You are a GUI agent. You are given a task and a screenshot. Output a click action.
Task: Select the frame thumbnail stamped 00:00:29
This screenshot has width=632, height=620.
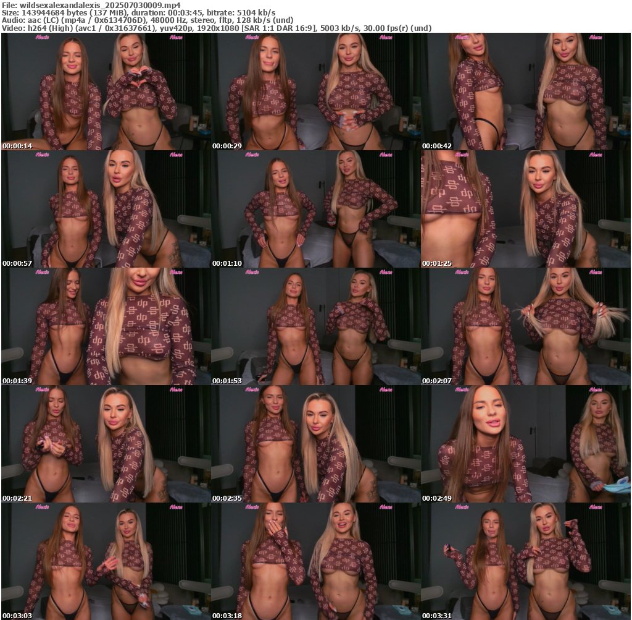[315, 91]
